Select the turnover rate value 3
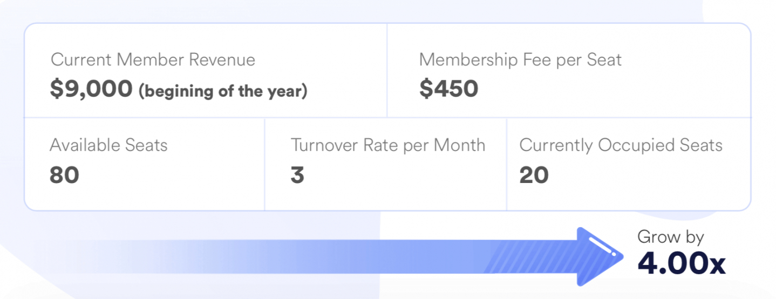This screenshot has height=299, width=776. pos(297,175)
